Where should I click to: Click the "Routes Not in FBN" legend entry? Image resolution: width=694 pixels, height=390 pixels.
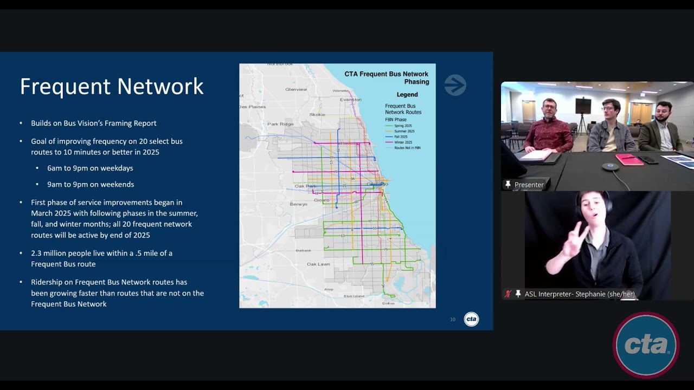[x=407, y=148]
